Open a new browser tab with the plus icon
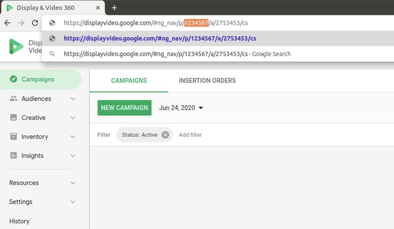The image size is (394, 229). coord(114,8)
